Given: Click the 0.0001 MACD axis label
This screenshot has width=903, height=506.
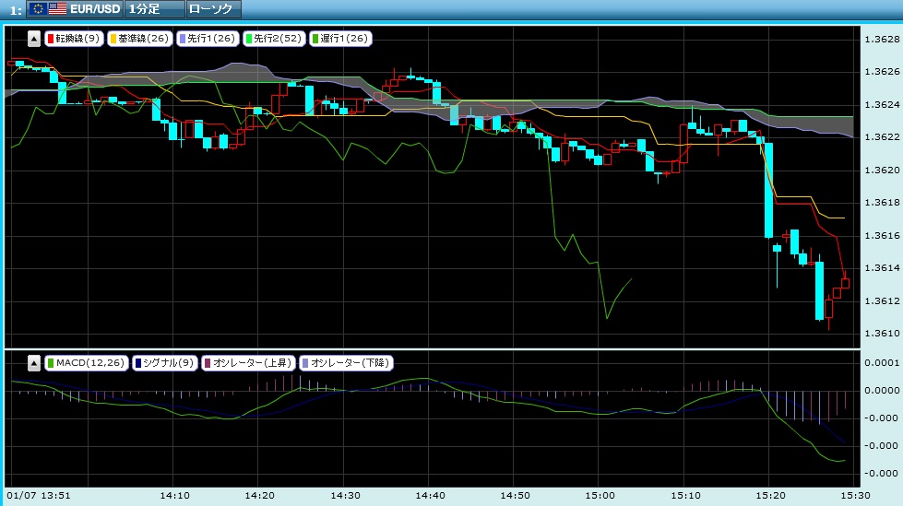Looking at the screenshot, I should [882, 362].
